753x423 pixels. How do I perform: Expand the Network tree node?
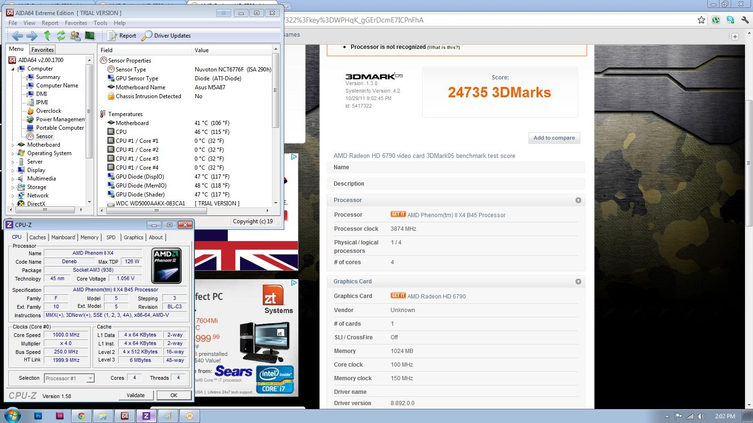(x=13, y=196)
